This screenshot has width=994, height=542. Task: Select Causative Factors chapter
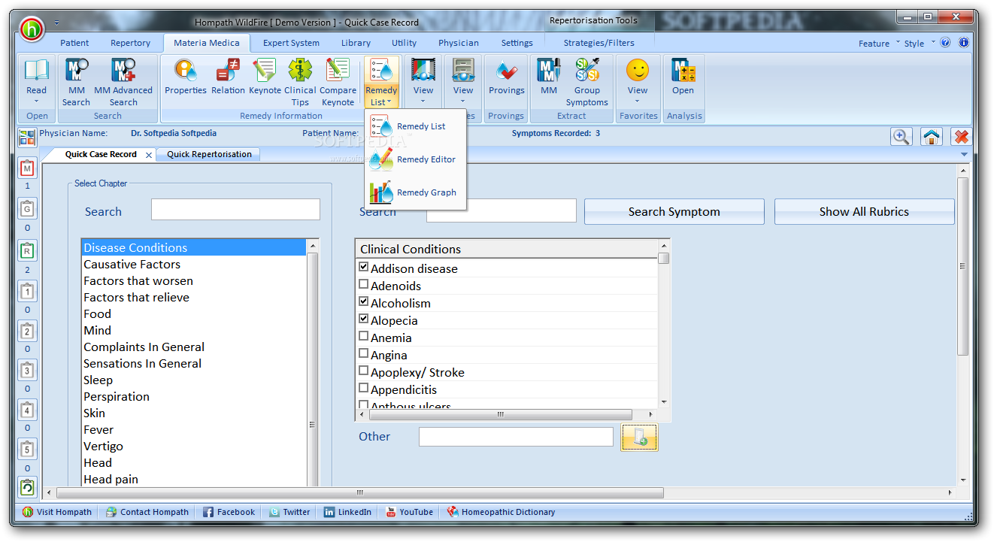[x=194, y=265]
